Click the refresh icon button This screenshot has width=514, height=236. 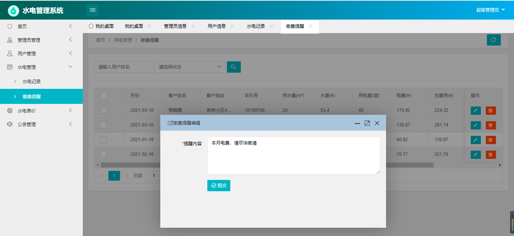[494, 40]
